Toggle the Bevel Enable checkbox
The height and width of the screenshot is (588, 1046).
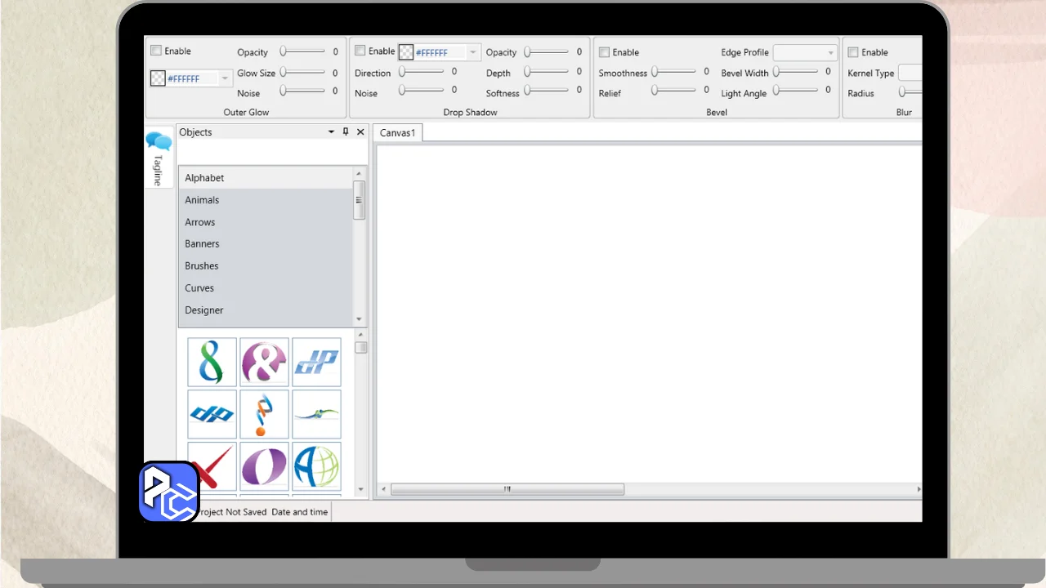(x=605, y=52)
